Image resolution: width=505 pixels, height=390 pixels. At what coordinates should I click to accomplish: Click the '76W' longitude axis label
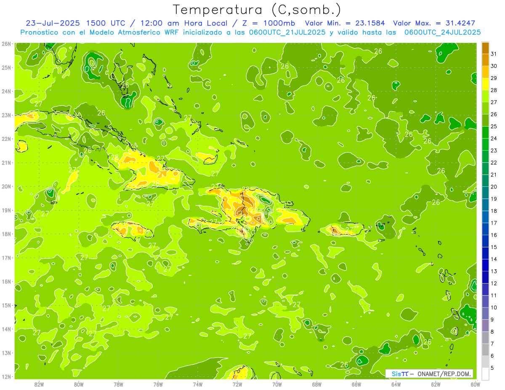click(158, 384)
